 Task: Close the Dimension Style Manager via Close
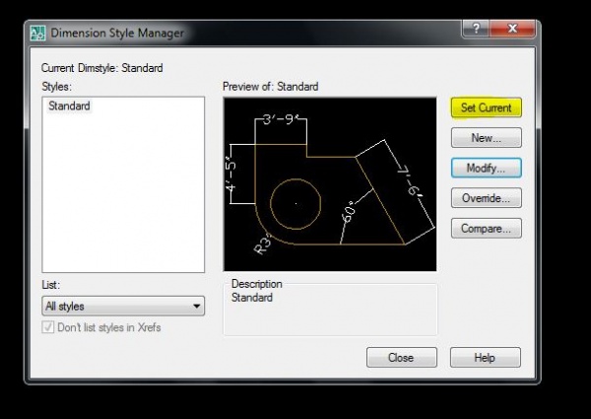[402, 357]
